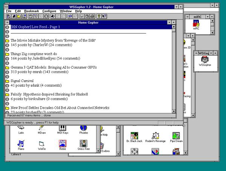The height and width of the screenshot is (171, 226).
Task: Click Home Gopher list scroll-down arrow
Action: coord(174,111)
